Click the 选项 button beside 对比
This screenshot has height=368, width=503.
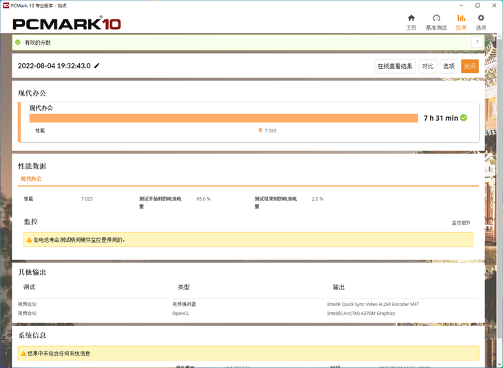[x=449, y=66]
